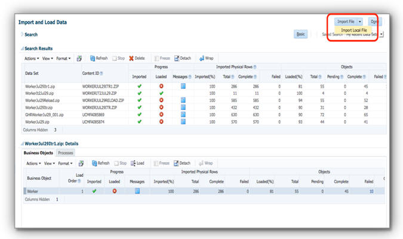Click the Import File button
Viewport: 403px width, 239px height.
(x=346, y=22)
